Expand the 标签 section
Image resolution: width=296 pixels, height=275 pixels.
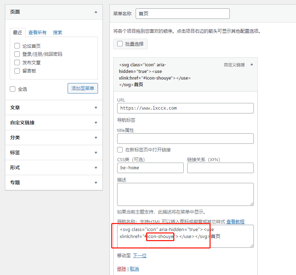[96, 153]
